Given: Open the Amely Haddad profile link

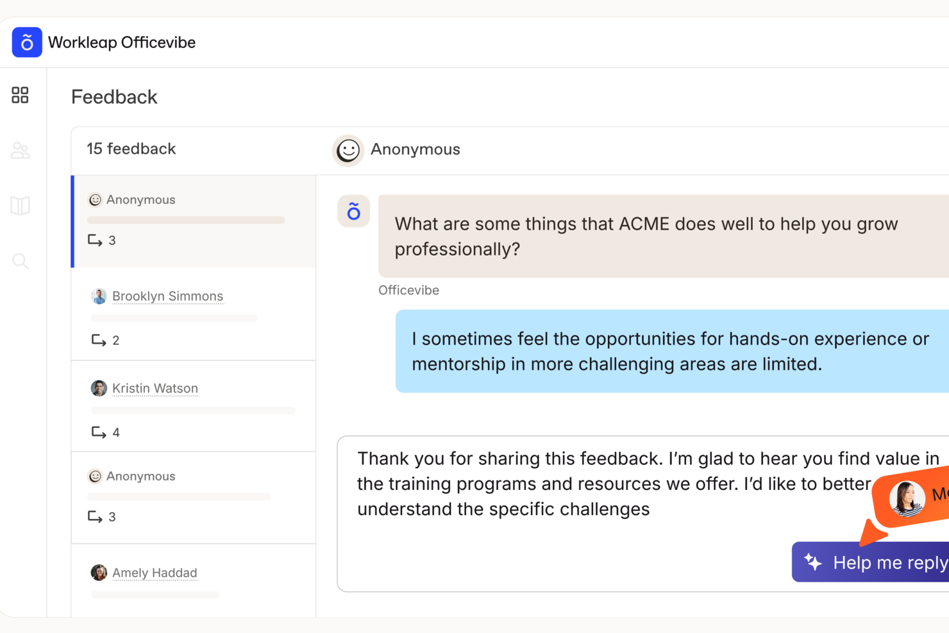Looking at the screenshot, I should (x=154, y=572).
